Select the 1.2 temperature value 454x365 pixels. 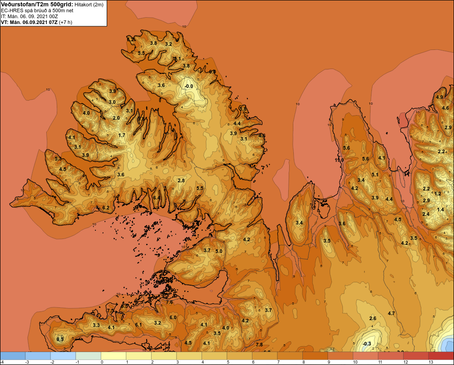[438, 194]
